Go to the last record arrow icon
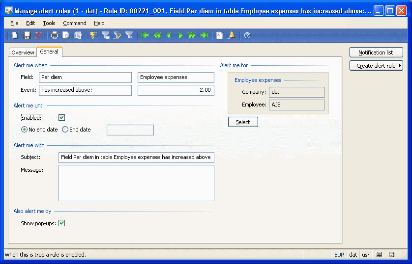Image resolution: width=412 pixels, height=264 pixels. [204, 35]
